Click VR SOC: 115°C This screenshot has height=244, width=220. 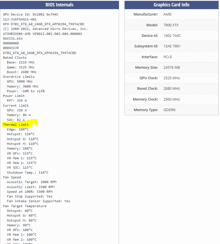tap(20, 168)
